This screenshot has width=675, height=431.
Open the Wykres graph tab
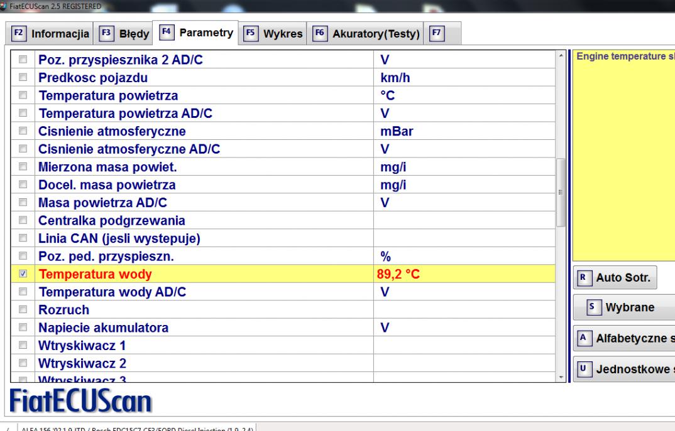[x=273, y=33]
